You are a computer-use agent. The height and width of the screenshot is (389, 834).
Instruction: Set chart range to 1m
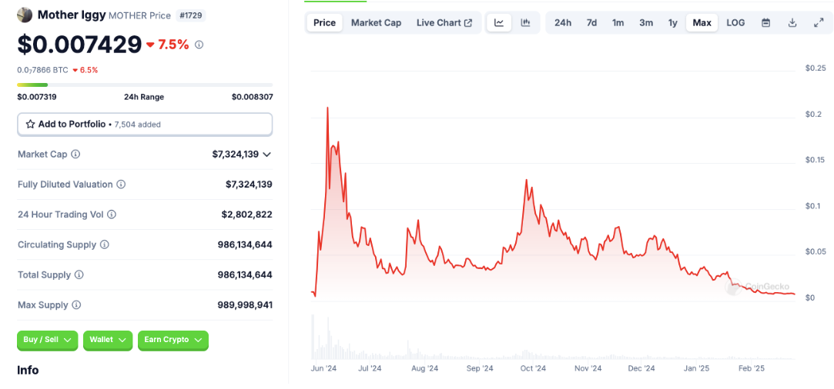tap(618, 23)
